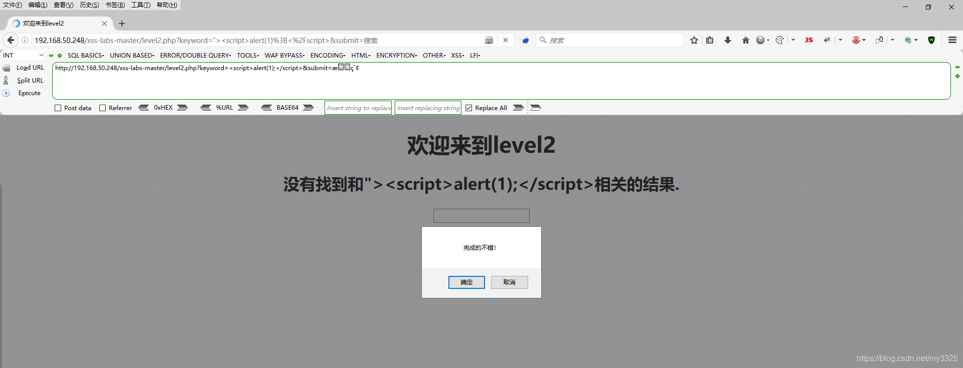Image resolution: width=963 pixels, height=368 pixels.
Task: Click the last arrow right of dotted divider
Action: tap(536, 108)
